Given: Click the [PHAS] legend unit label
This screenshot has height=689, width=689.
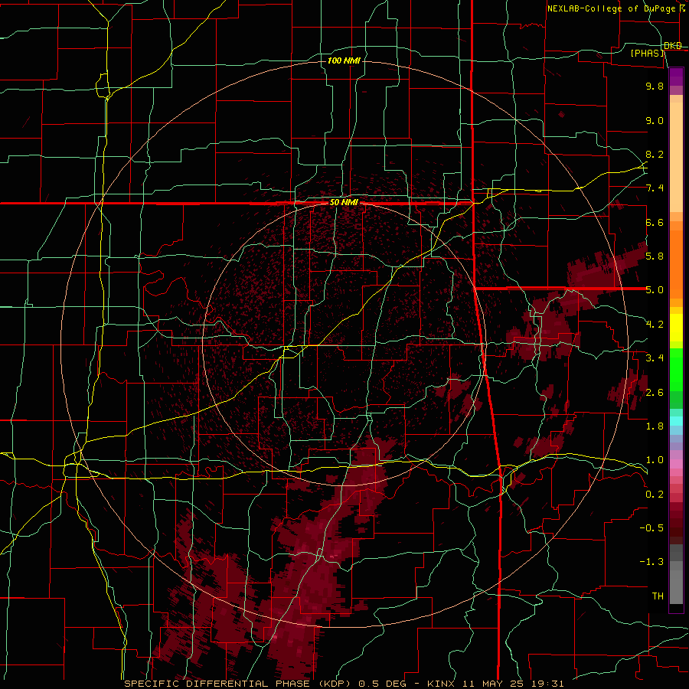Looking at the screenshot, I should [648, 53].
